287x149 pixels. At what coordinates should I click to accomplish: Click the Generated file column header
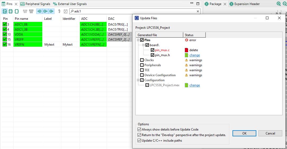160,35
